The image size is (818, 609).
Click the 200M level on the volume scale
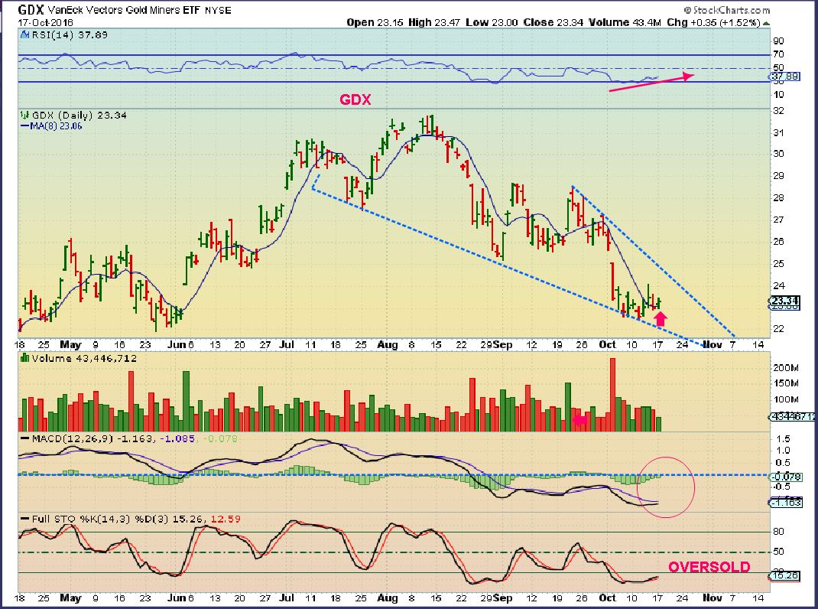[x=786, y=368]
